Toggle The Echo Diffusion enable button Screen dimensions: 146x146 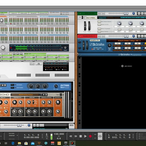tap(12, 108)
